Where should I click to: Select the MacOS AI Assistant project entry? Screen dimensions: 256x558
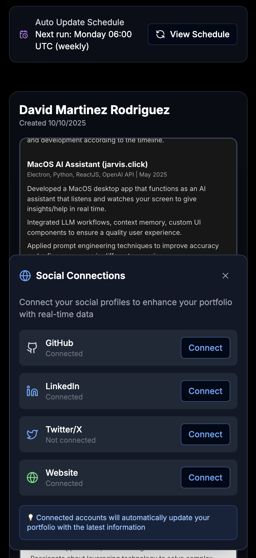click(x=87, y=164)
